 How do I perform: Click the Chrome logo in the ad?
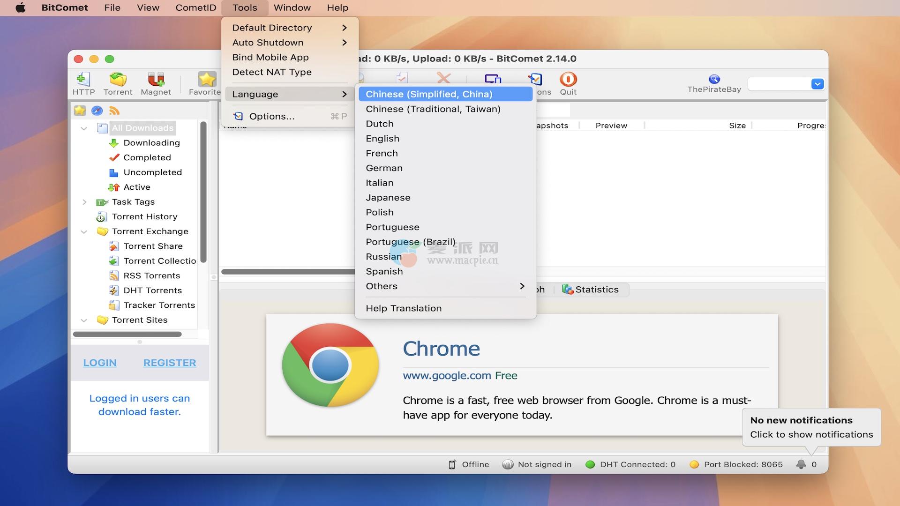click(330, 365)
